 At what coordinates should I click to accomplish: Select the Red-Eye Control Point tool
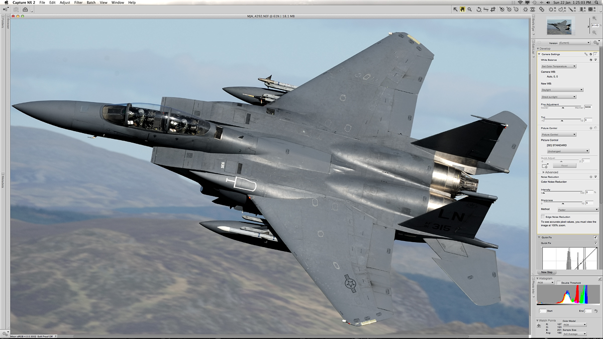click(x=533, y=10)
